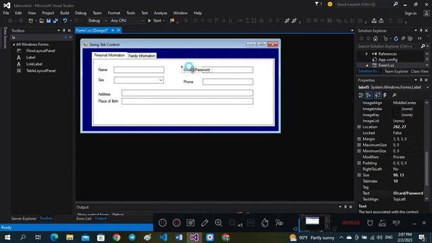Viewport: 432px width, 243px height.
Task: Expand the MaximumSize property
Action: pos(359,145)
